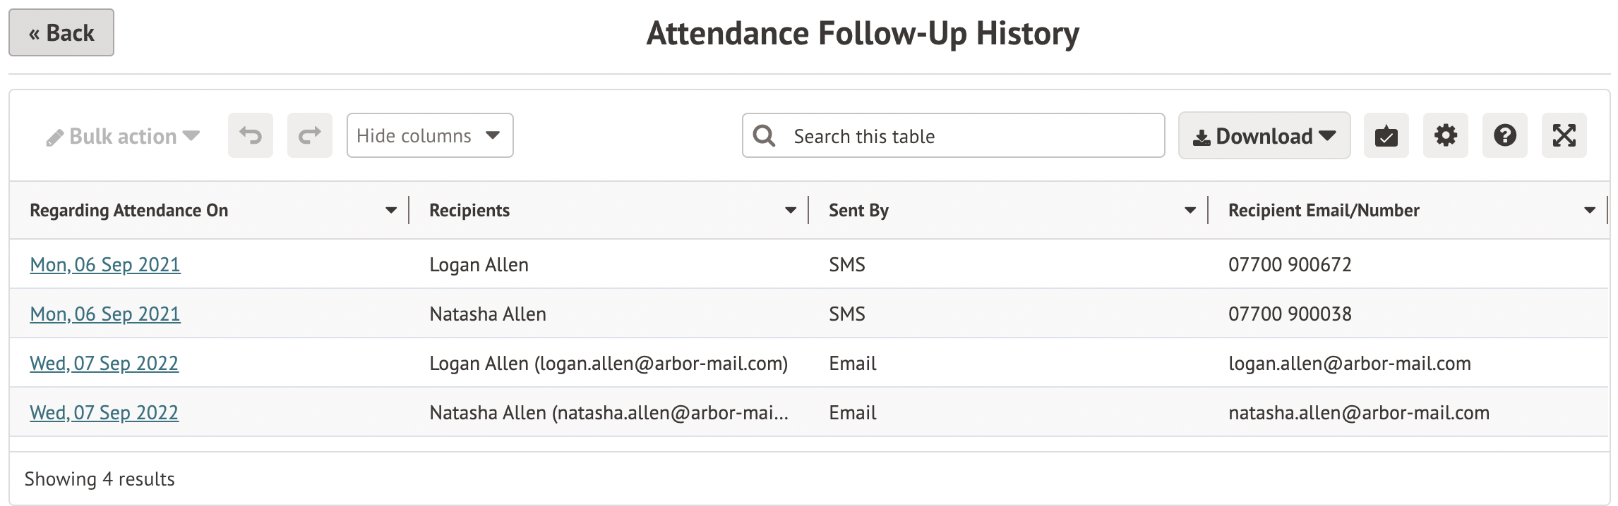Open the Sent By column filter arrow
Image resolution: width=1618 pixels, height=506 pixels.
(1190, 210)
